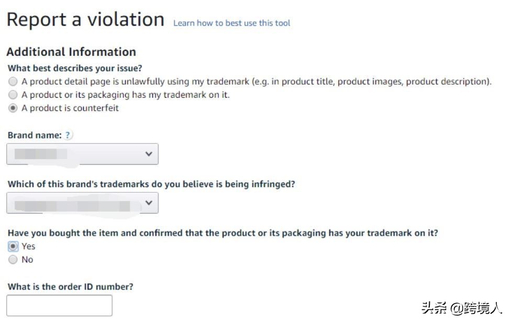Click the trademark infringement question label

tap(151, 184)
